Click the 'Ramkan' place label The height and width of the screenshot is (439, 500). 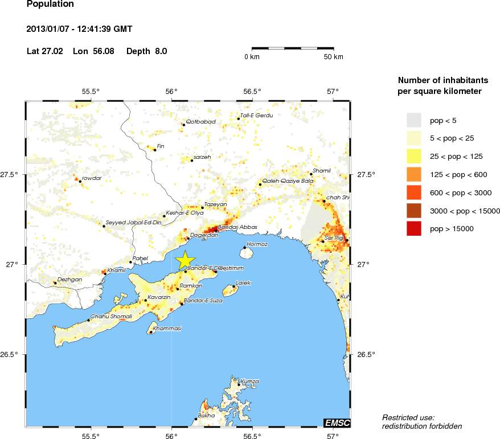(191, 286)
